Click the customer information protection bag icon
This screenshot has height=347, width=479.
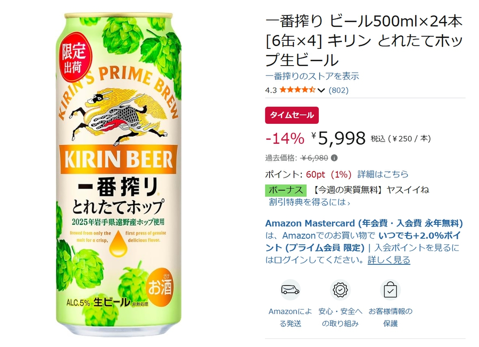(390, 290)
